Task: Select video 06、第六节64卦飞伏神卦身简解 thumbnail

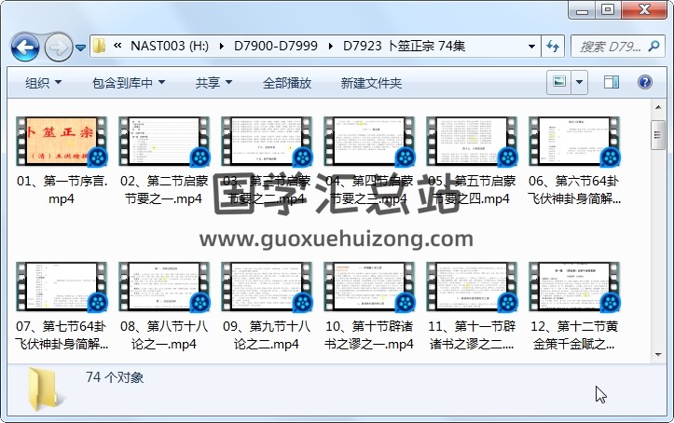Action: (574, 141)
